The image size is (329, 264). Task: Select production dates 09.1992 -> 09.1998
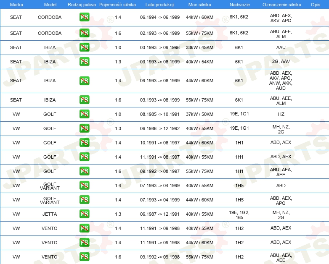point(160,257)
